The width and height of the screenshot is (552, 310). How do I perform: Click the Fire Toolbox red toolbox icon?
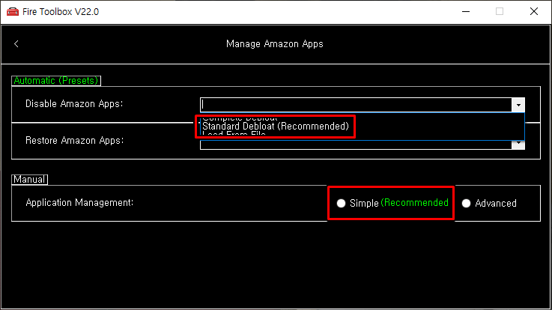point(13,12)
